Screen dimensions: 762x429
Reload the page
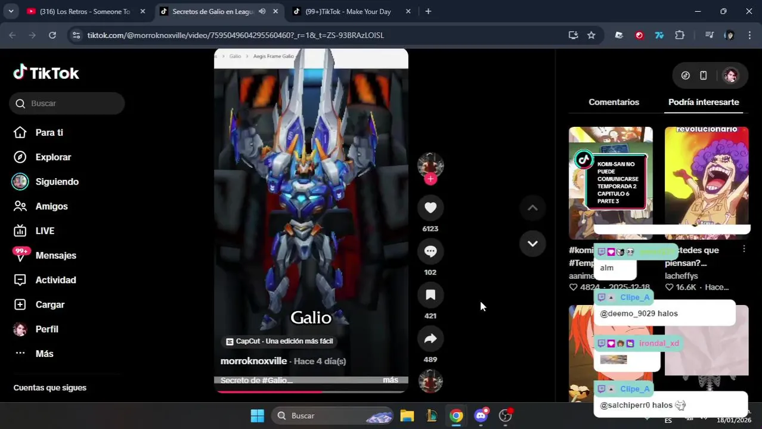[52, 35]
